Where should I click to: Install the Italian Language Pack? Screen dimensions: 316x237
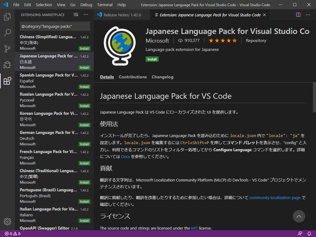tap(85, 221)
